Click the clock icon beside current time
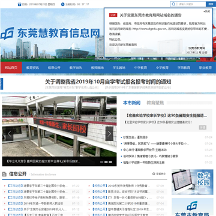The height and width of the screenshot is (216, 216). (63, 4)
